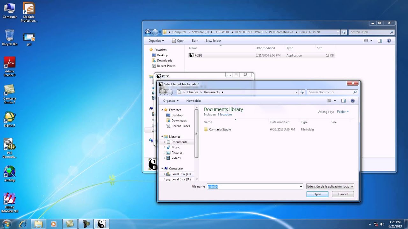Click the Windows Start button
The height and width of the screenshot is (229, 408).
pyautogui.click(x=6, y=224)
